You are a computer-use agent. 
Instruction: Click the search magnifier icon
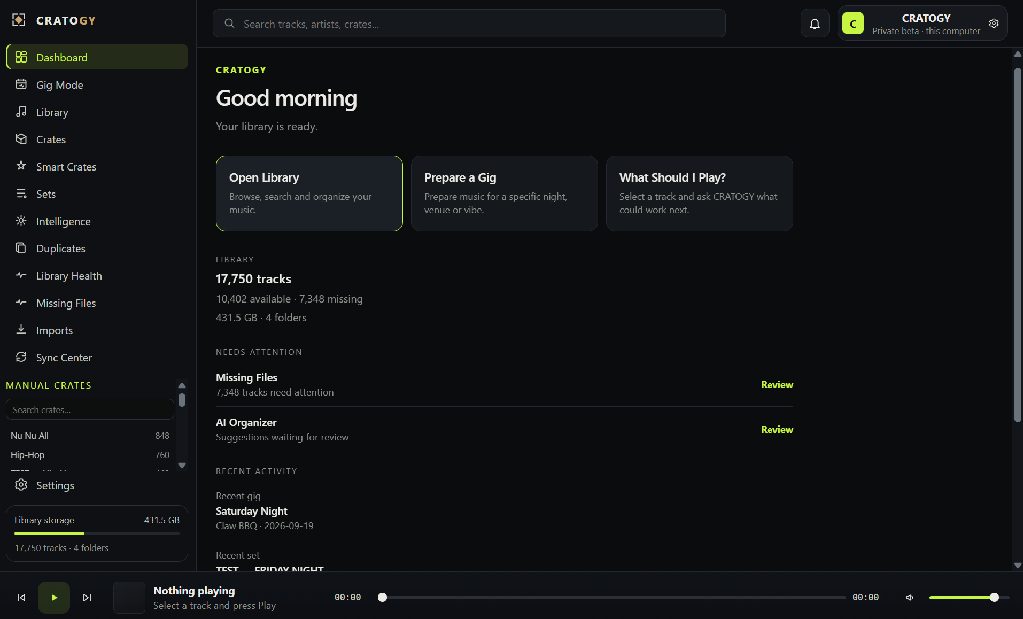pyautogui.click(x=229, y=24)
